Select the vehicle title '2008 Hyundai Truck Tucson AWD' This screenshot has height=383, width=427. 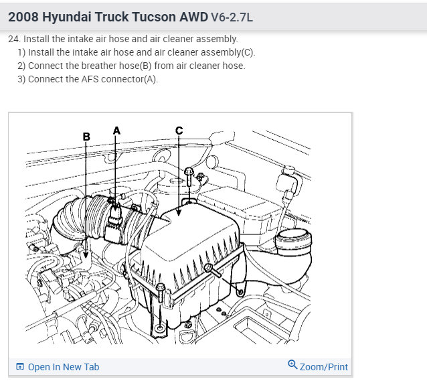point(108,17)
